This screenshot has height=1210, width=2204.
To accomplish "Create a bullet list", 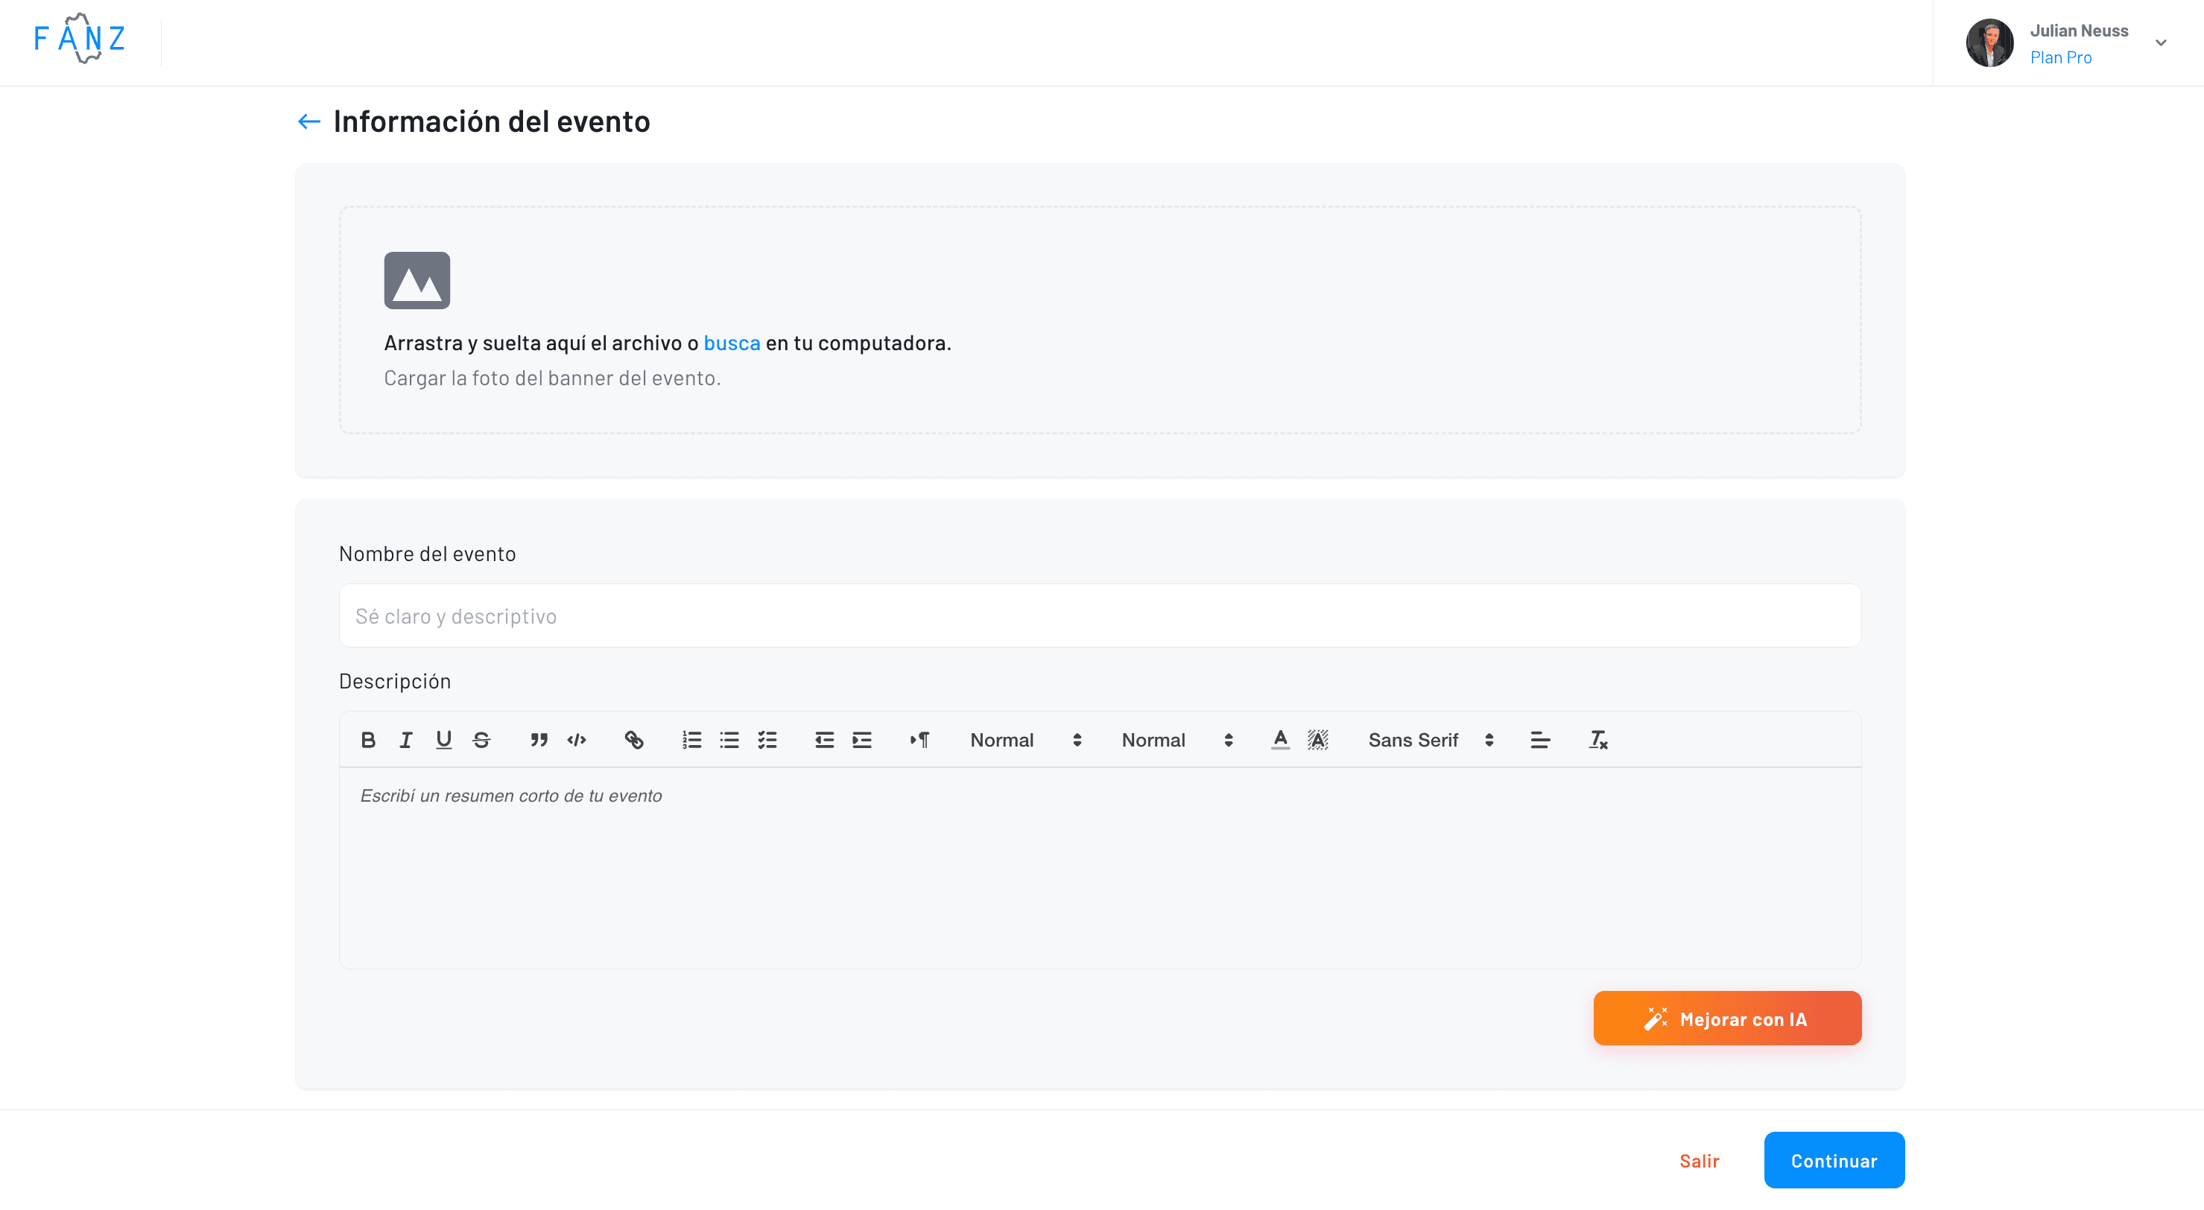I will [x=729, y=739].
